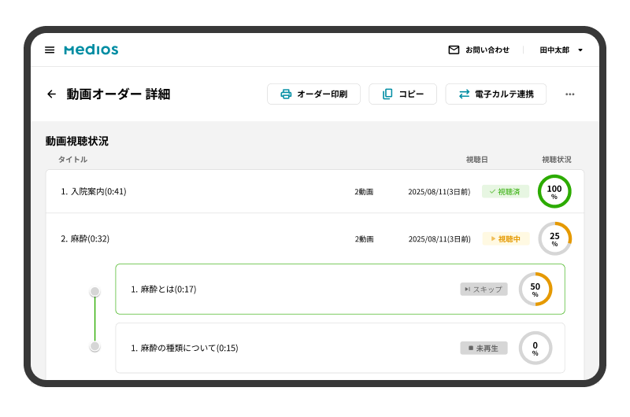Go back with the left arrow
Viewport: 630px width, 417px height.
point(52,94)
